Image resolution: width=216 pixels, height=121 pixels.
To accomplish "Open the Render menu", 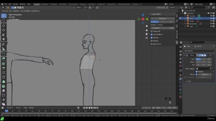I will [16, 4].
